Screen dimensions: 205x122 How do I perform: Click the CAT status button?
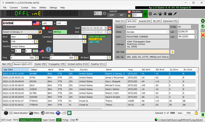point(59,120)
